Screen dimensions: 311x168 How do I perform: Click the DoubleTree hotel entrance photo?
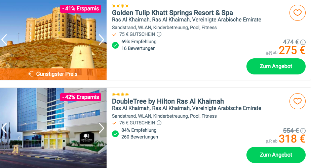53,128
